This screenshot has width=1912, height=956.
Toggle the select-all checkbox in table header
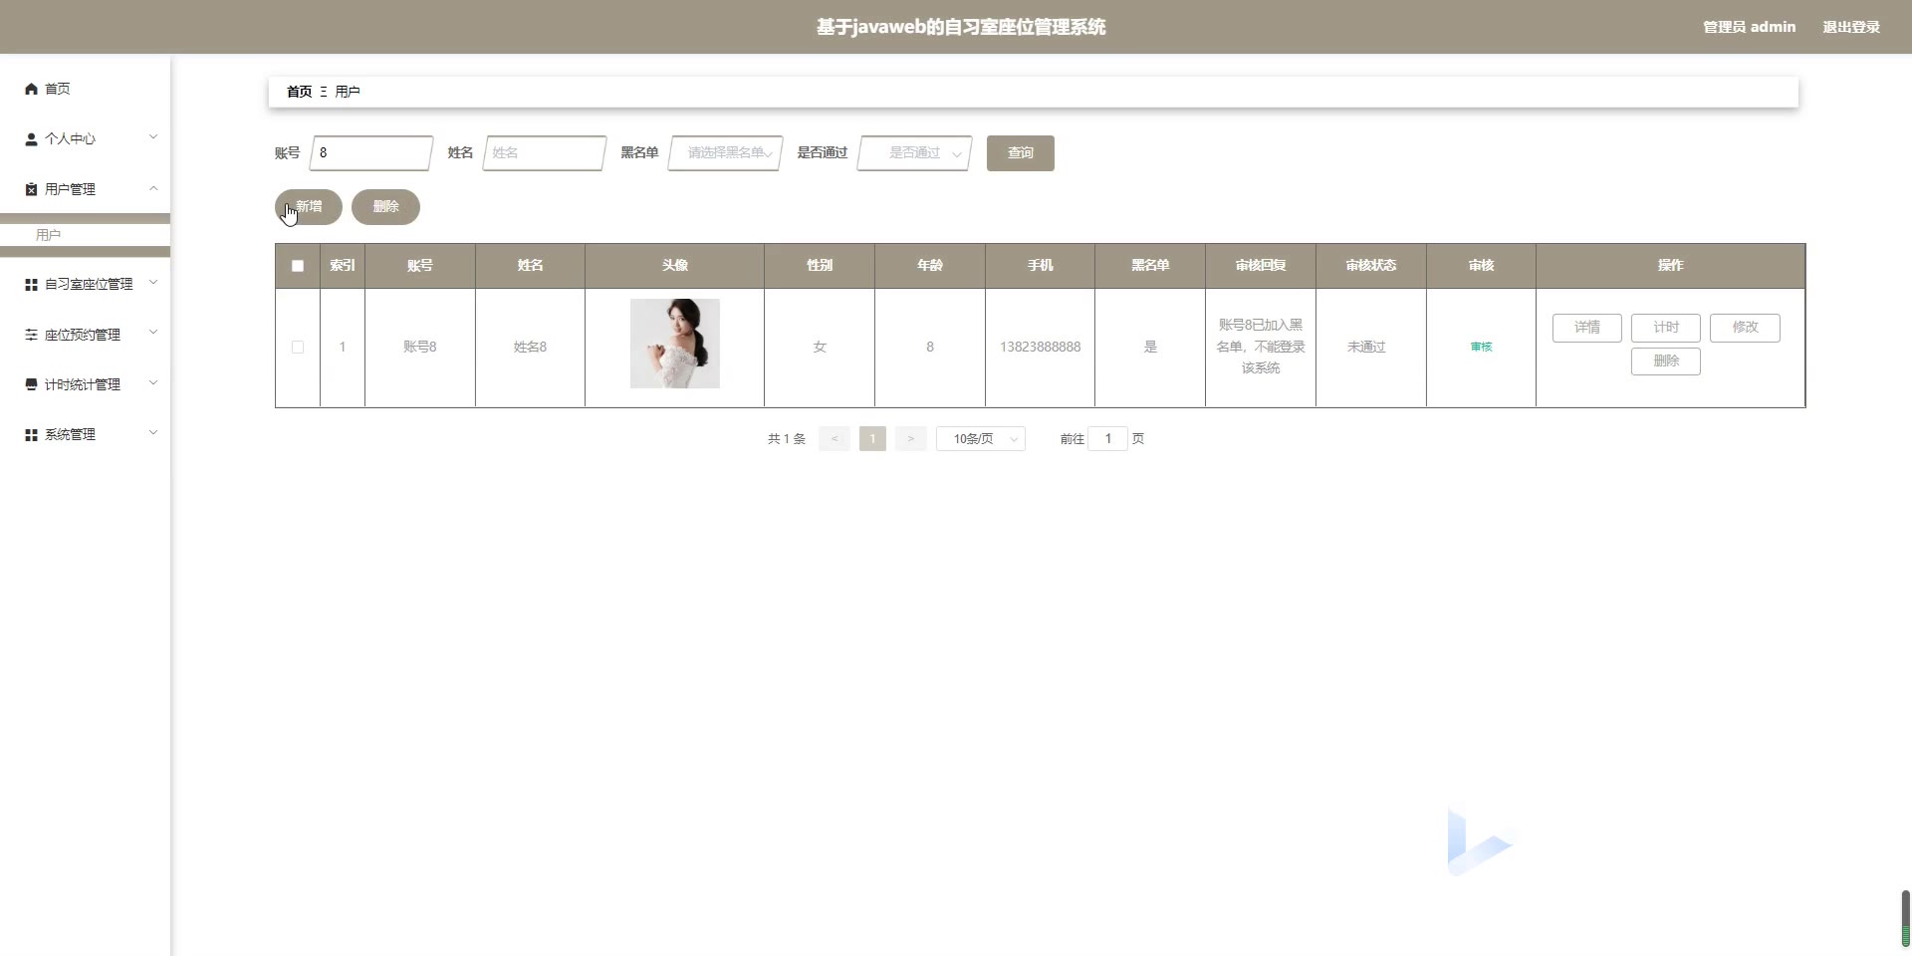298,266
